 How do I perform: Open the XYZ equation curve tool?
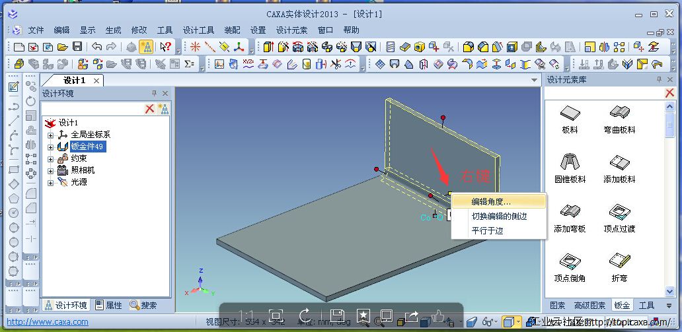(248, 64)
